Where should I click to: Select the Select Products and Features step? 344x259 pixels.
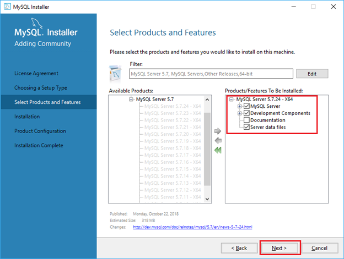[x=47, y=102]
